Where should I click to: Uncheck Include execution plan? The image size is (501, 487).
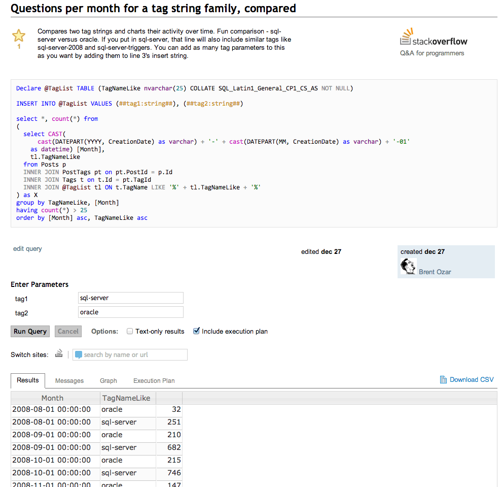click(197, 331)
